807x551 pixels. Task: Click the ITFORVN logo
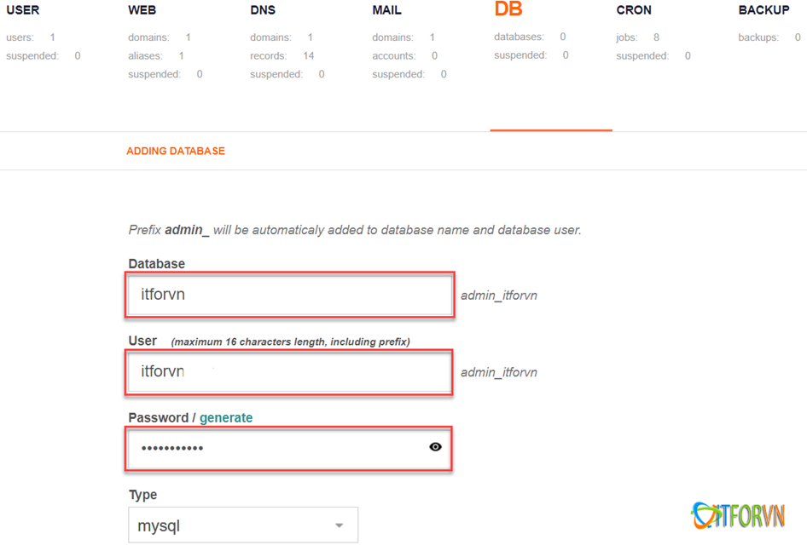[738, 516]
